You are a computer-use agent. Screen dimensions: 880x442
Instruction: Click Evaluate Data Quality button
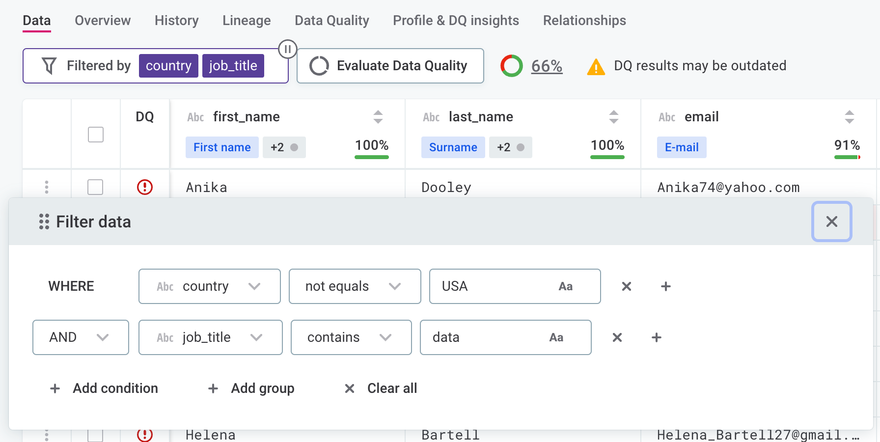[x=390, y=66]
